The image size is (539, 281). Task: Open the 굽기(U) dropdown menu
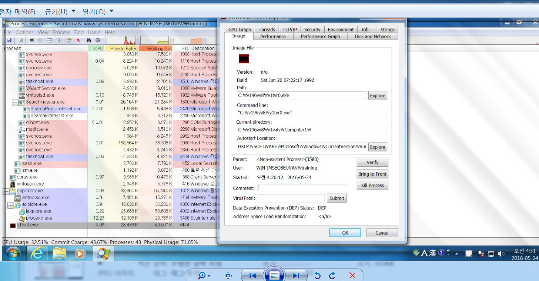[x=60, y=11]
